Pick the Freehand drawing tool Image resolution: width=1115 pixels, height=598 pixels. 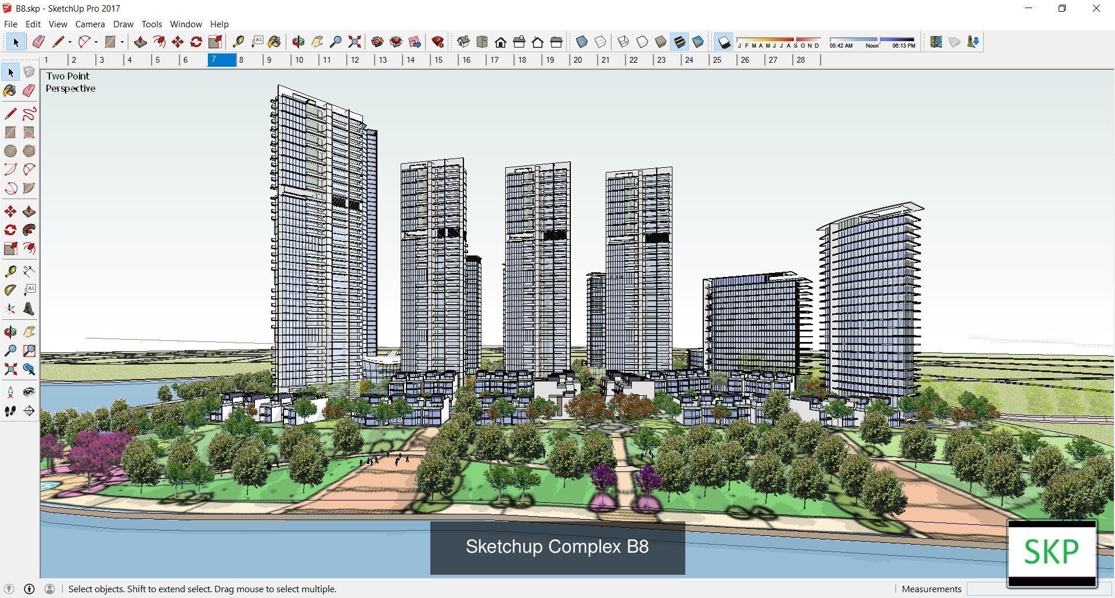click(29, 114)
